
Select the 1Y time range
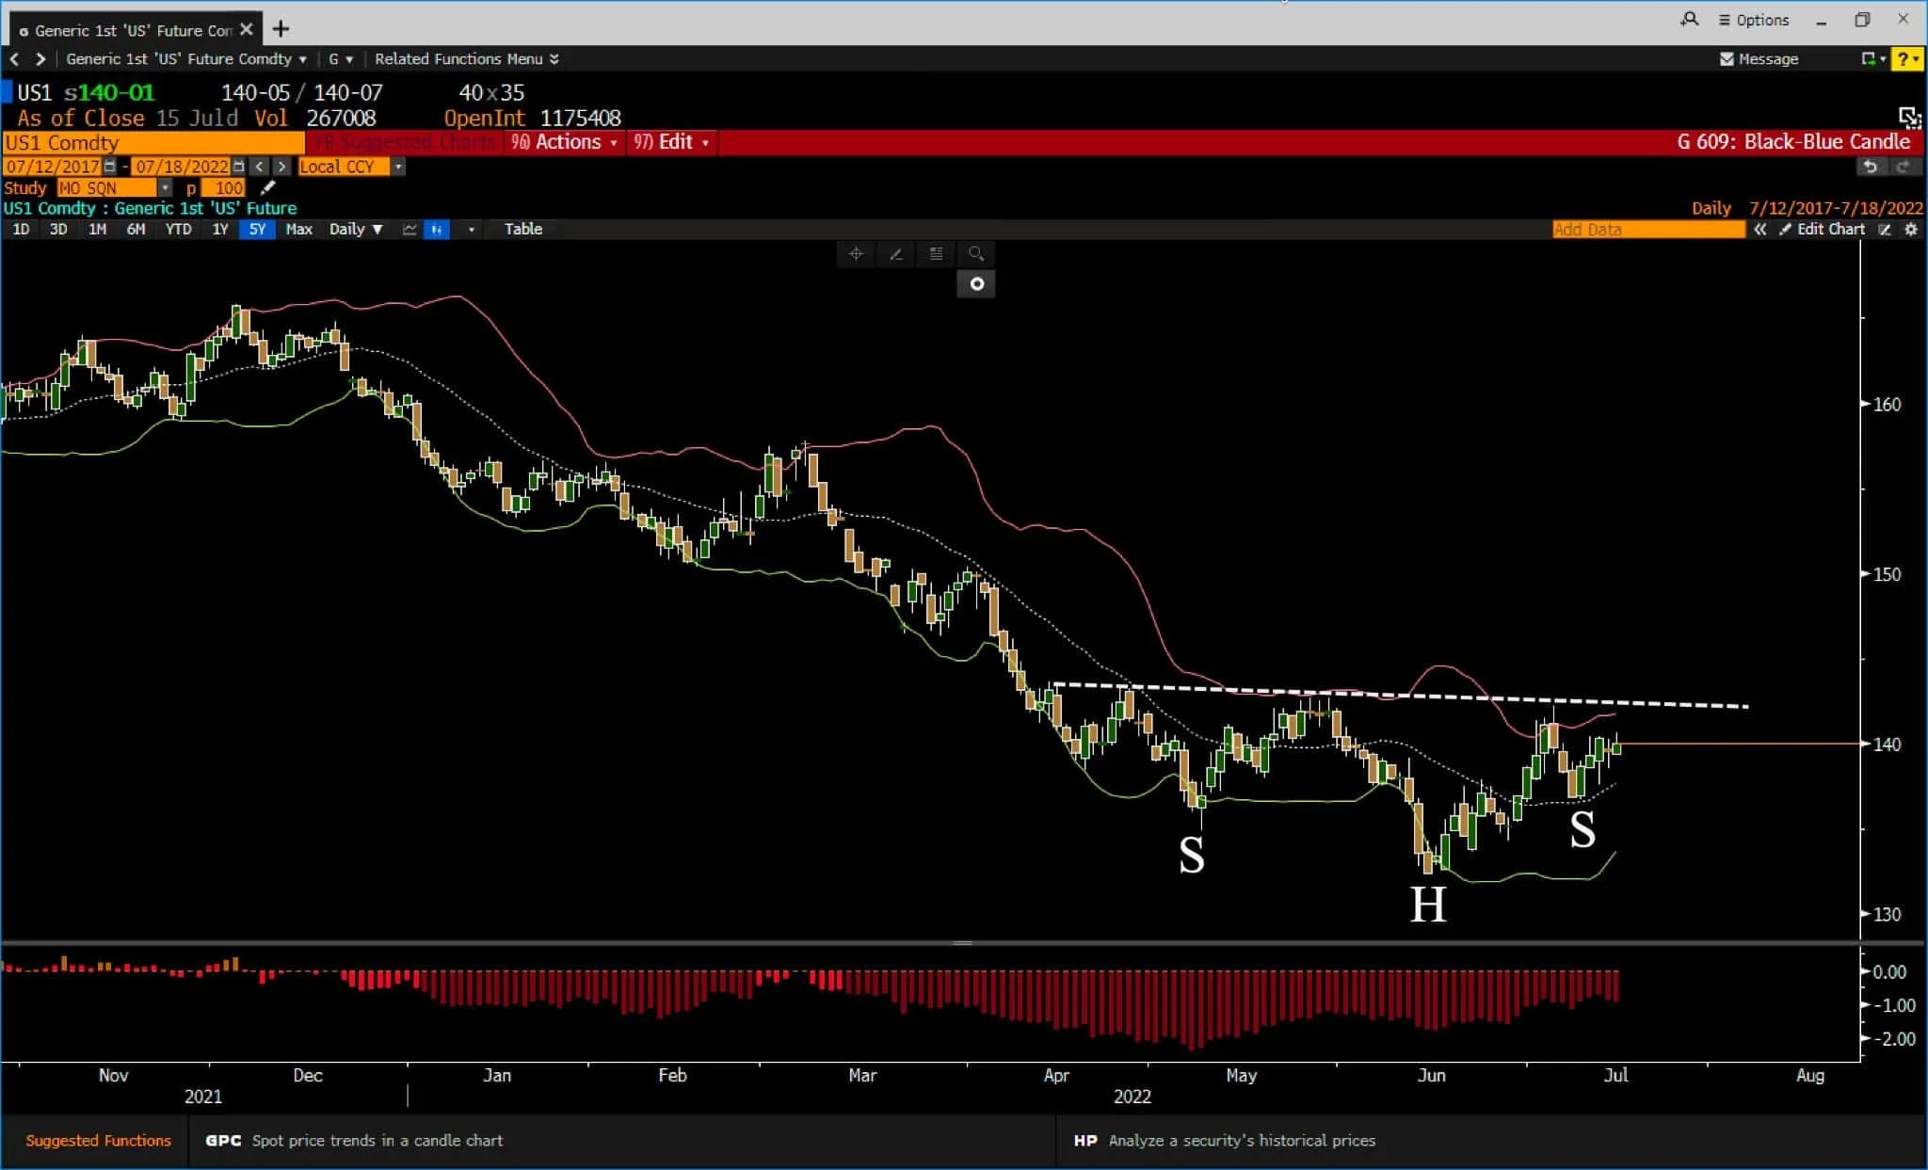point(219,230)
